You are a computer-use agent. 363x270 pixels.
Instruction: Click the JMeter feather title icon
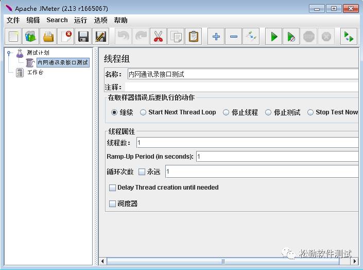(9, 8)
